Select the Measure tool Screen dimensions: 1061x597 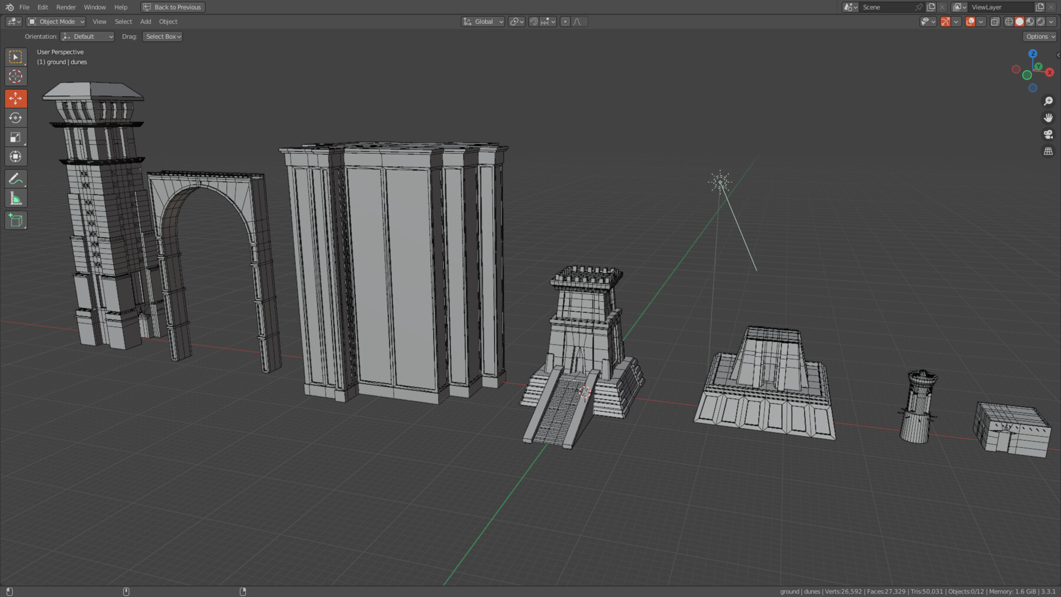coord(15,198)
